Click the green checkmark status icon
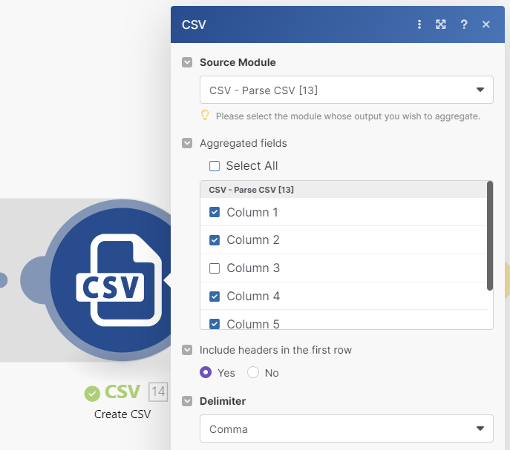Viewport: 510px width, 450px height. point(92,393)
